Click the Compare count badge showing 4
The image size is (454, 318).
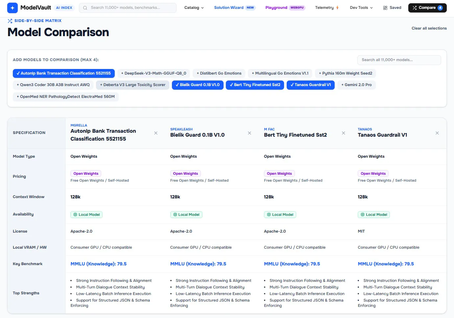pyautogui.click(x=440, y=8)
